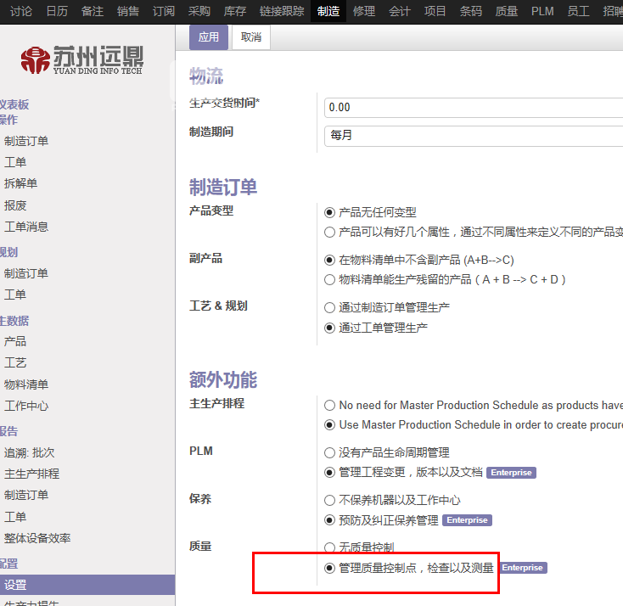Click the 取消 cancel button
623x606 pixels.
[x=251, y=37]
